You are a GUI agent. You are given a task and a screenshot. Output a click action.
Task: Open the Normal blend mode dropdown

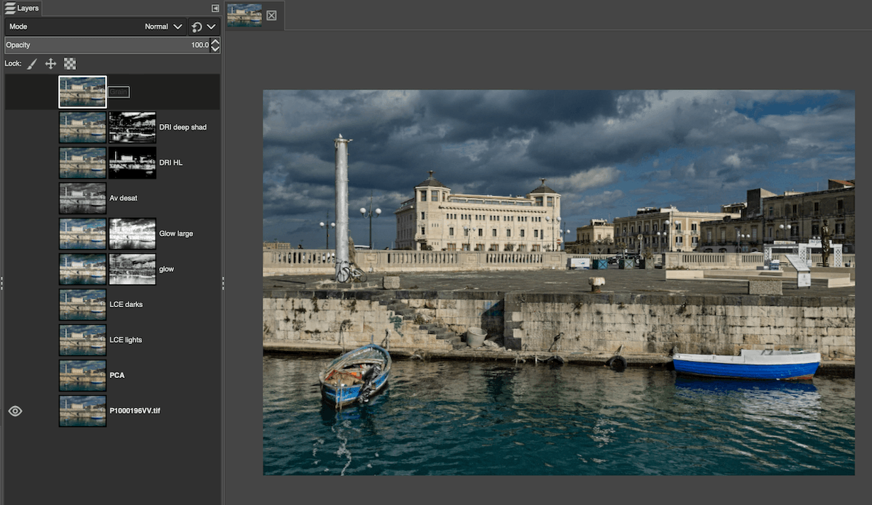click(162, 26)
